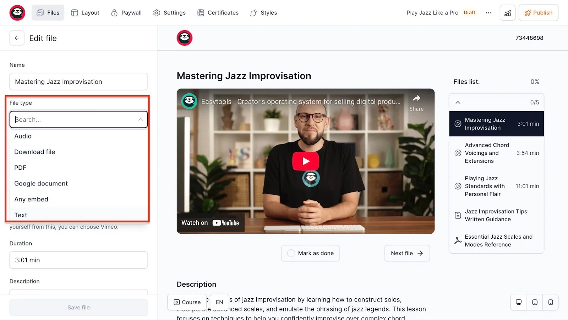Select PDF file type
Viewport: 568px width, 320px height.
78,168
